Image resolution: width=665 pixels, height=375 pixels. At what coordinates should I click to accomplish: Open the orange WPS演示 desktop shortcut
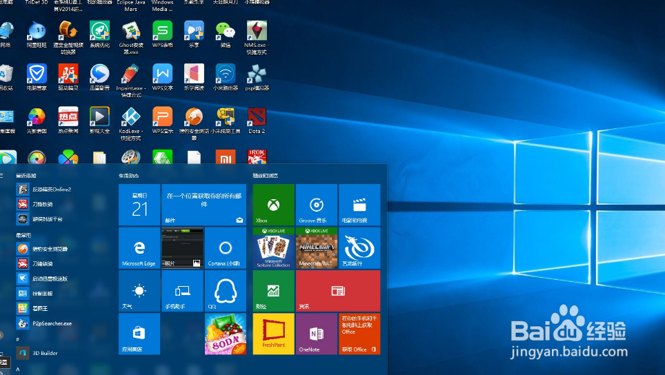pos(162,121)
